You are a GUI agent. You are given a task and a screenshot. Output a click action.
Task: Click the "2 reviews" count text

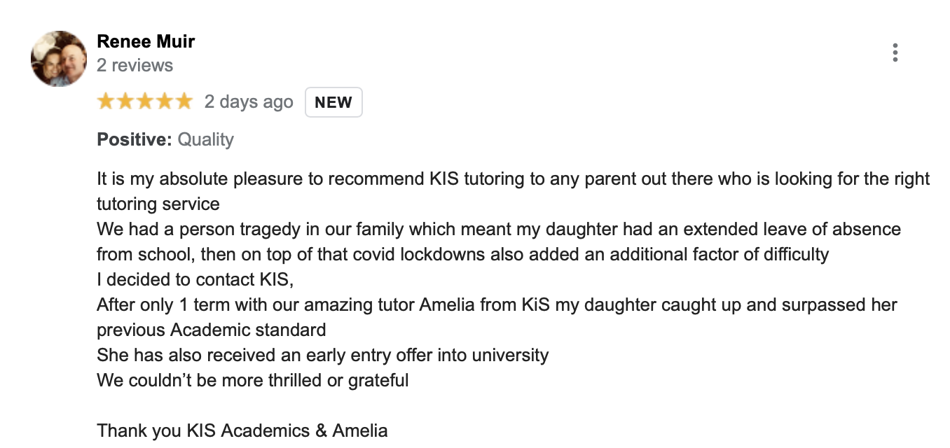click(135, 65)
